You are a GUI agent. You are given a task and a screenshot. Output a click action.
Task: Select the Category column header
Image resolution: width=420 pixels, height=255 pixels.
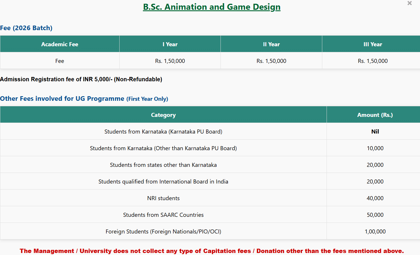coord(163,115)
